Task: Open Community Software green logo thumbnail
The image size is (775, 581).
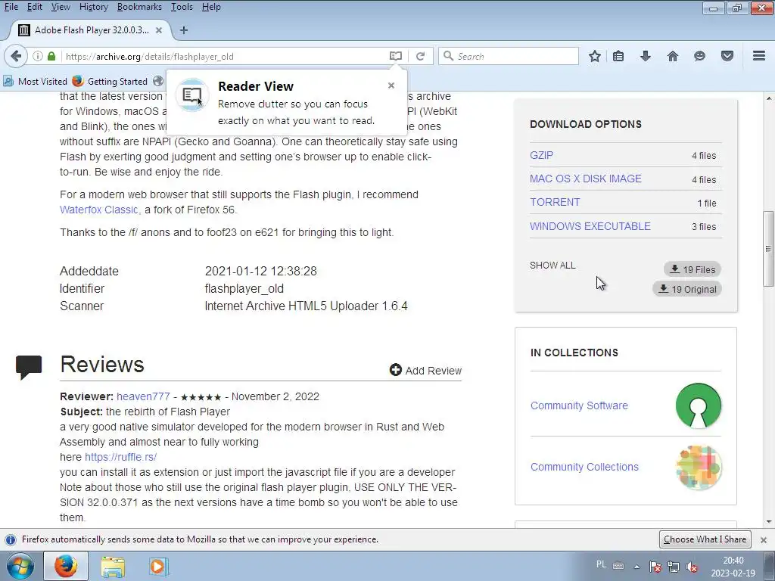Action: (x=699, y=405)
